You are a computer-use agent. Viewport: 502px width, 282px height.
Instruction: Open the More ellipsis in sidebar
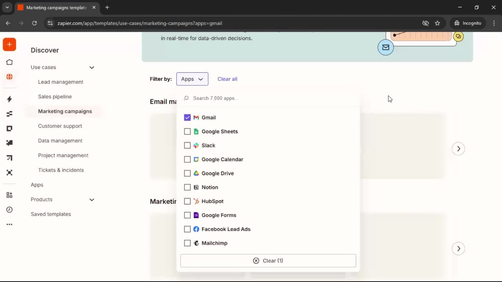tap(9, 224)
